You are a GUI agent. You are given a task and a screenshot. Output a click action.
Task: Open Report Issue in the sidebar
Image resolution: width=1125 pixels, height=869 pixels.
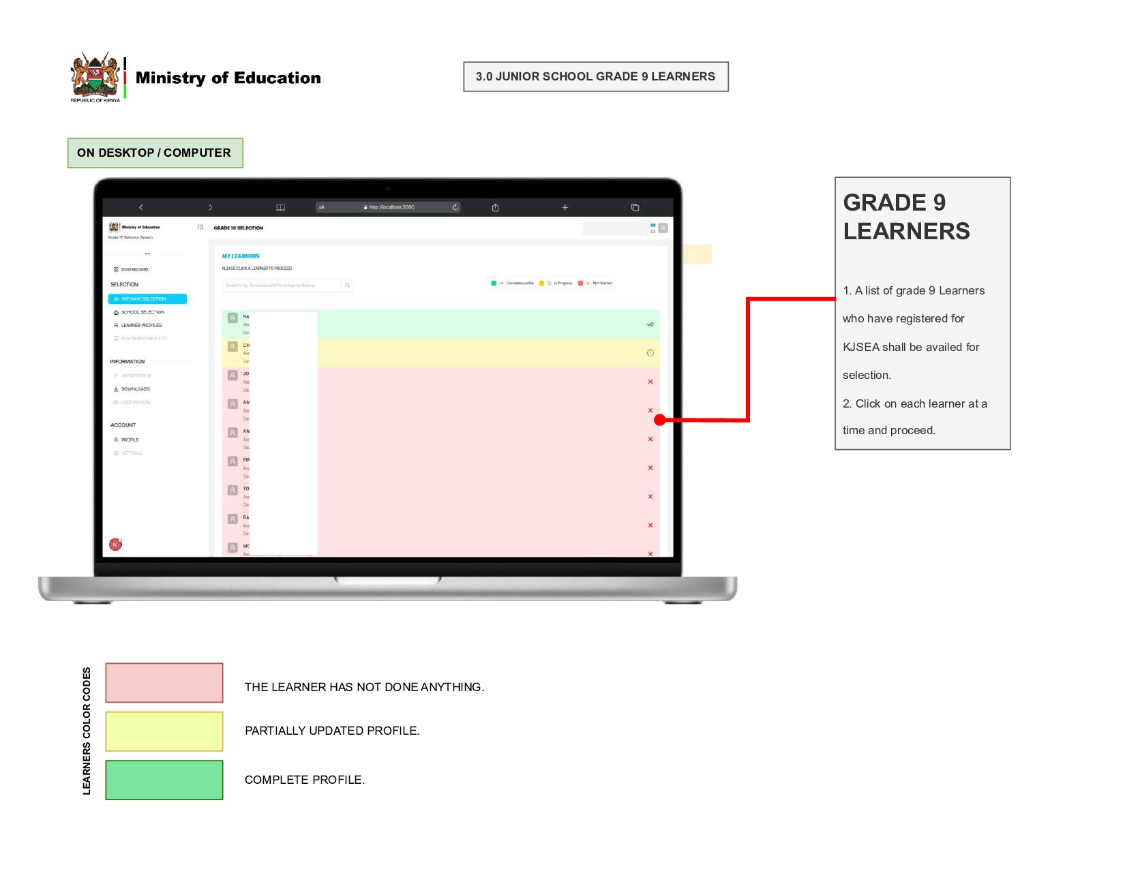pyautogui.click(x=133, y=376)
